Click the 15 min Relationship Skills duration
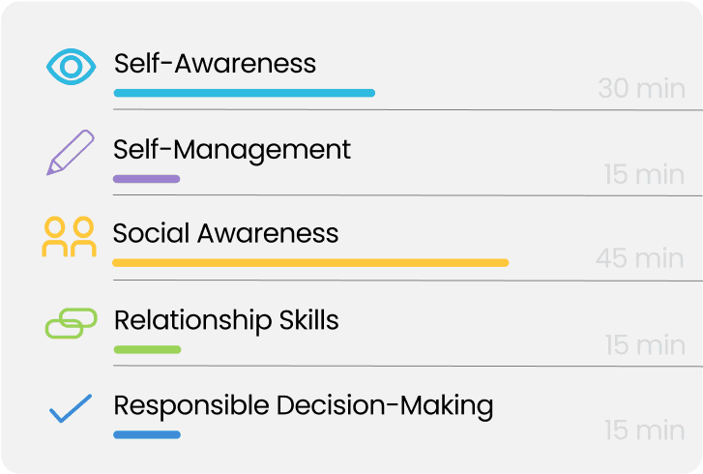703x474 pixels. [644, 345]
